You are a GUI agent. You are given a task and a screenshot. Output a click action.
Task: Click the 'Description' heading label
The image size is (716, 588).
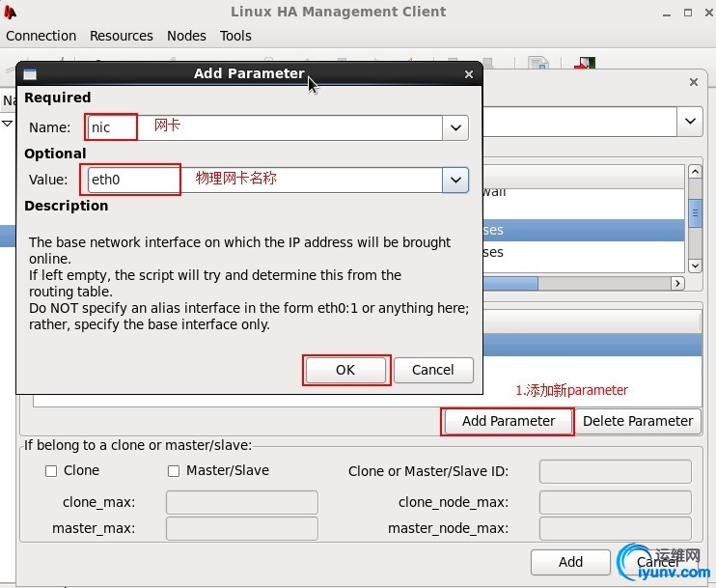click(x=67, y=206)
